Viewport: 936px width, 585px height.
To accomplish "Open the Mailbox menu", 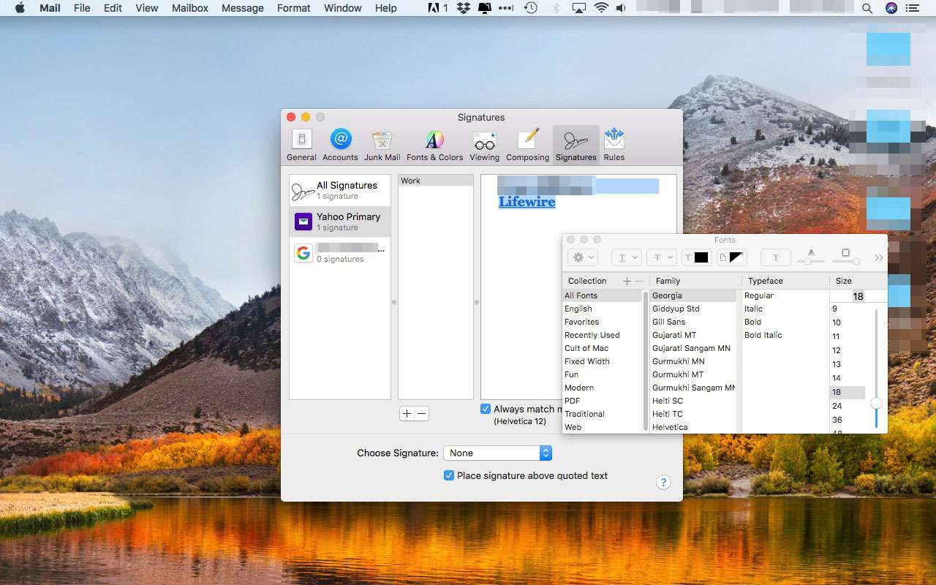I will [x=190, y=8].
